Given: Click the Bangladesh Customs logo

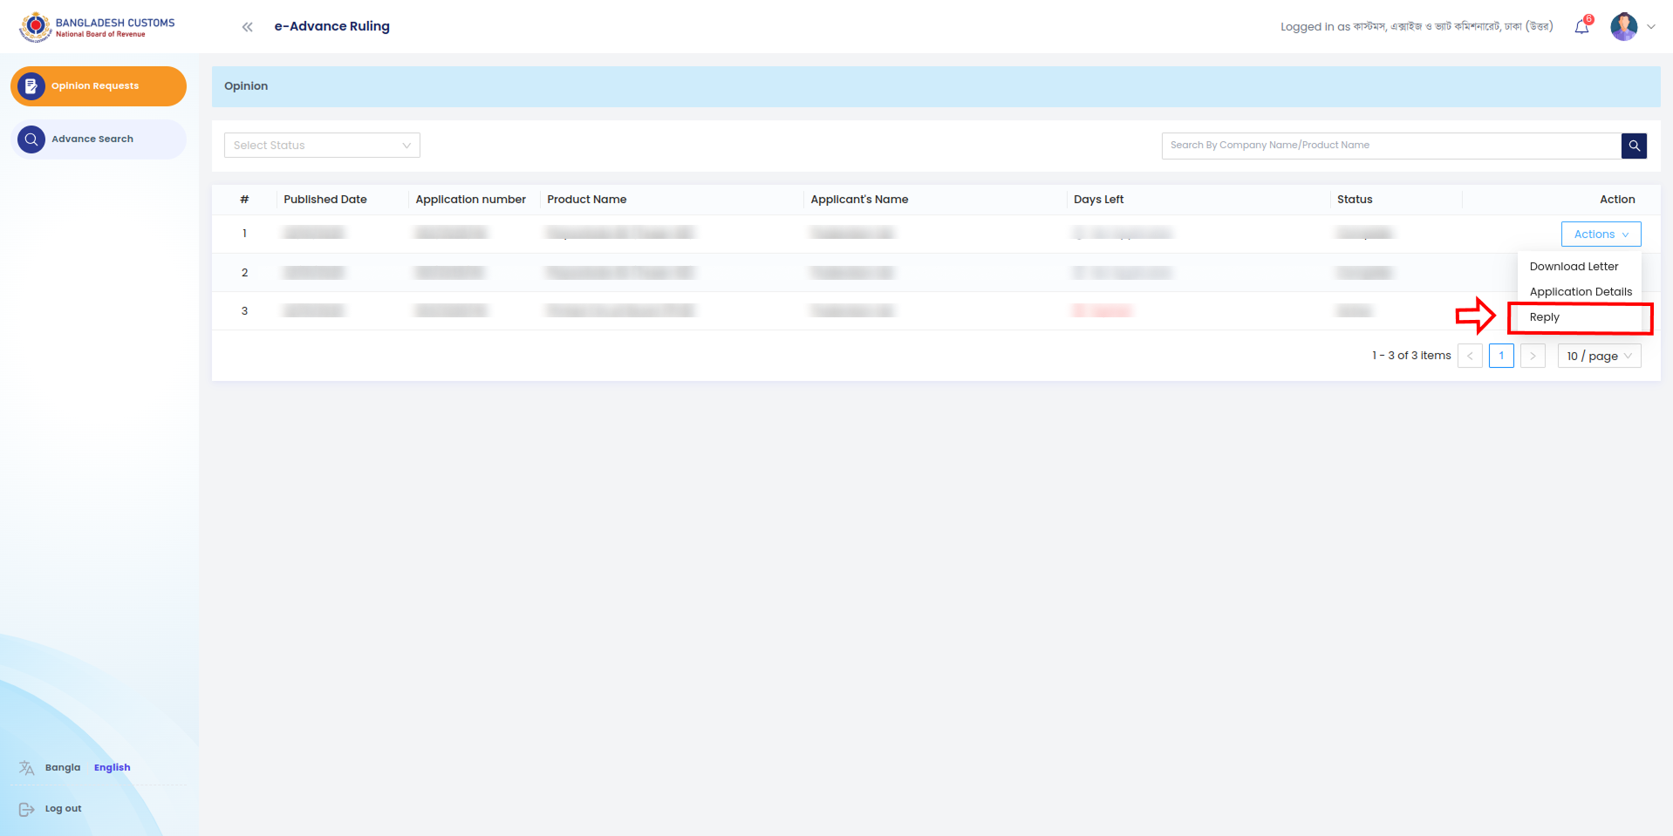Looking at the screenshot, I should 97,27.
